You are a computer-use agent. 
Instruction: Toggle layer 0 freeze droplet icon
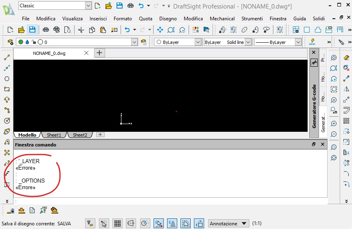(27, 42)
